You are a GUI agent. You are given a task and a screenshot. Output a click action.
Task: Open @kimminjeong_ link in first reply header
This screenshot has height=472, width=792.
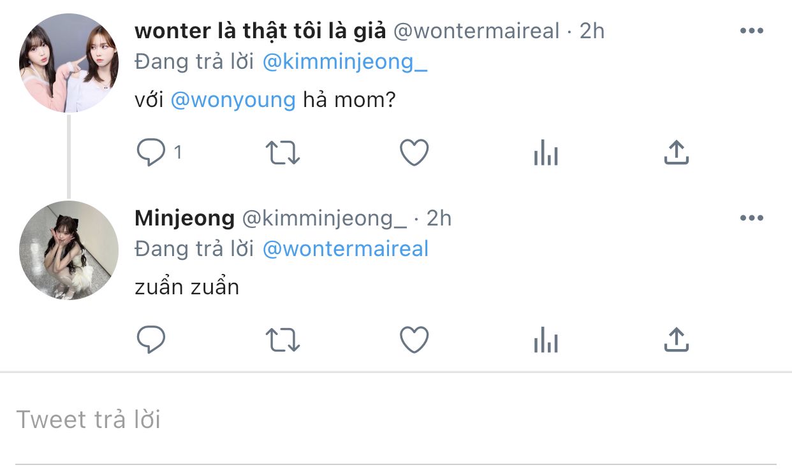345,62
